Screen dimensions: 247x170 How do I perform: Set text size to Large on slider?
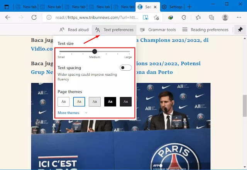tap(129, 51)
